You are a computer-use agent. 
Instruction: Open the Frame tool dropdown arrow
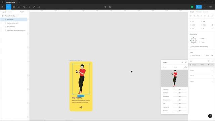[x=16, y=7]
